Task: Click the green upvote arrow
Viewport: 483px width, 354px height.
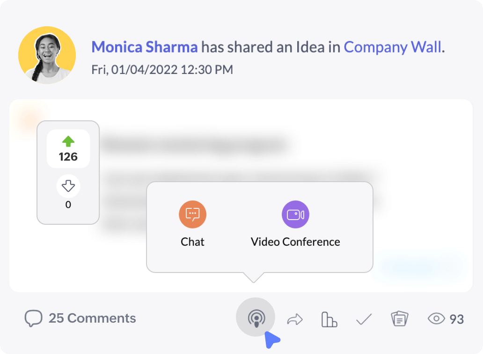Action: [68, 141]
